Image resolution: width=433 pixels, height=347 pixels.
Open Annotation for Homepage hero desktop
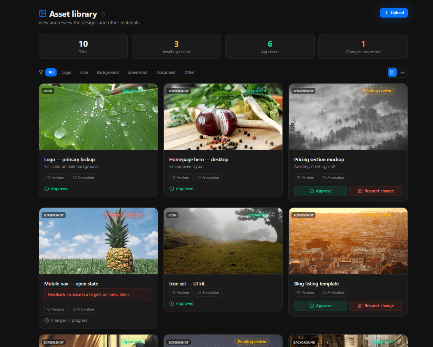(208, 177)
